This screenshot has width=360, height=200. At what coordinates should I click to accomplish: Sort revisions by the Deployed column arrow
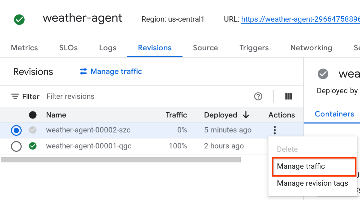(246, 115)
